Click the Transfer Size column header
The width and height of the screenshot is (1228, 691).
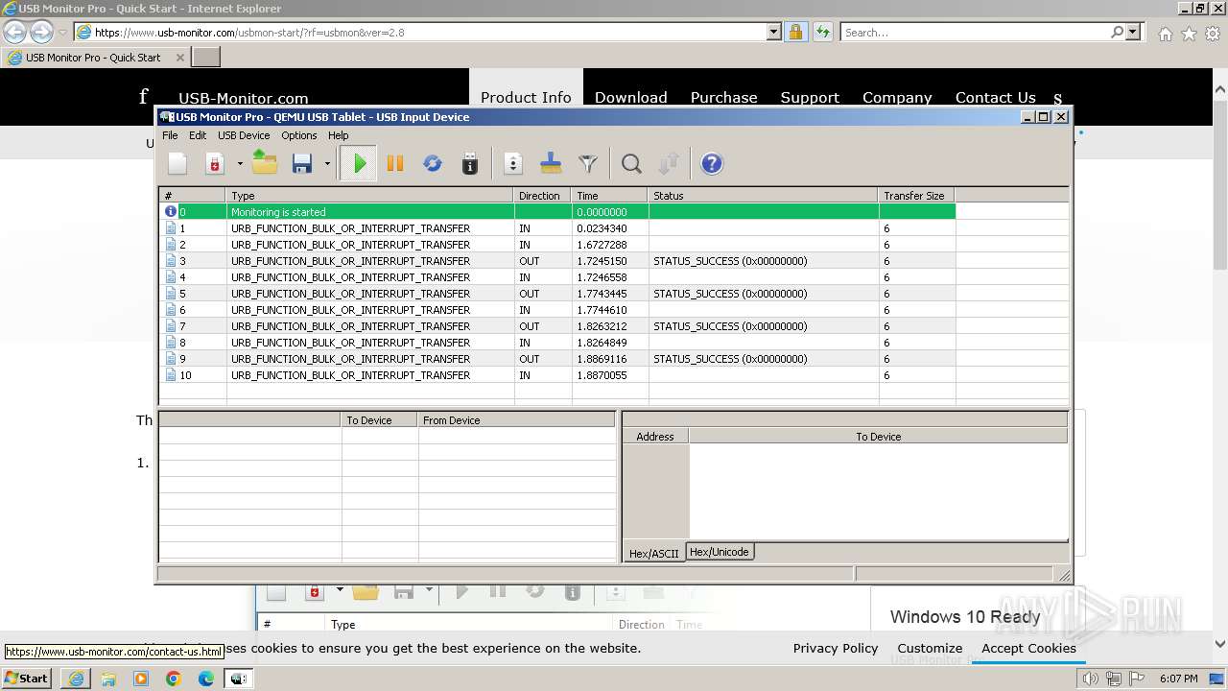[x=917, y=196]
